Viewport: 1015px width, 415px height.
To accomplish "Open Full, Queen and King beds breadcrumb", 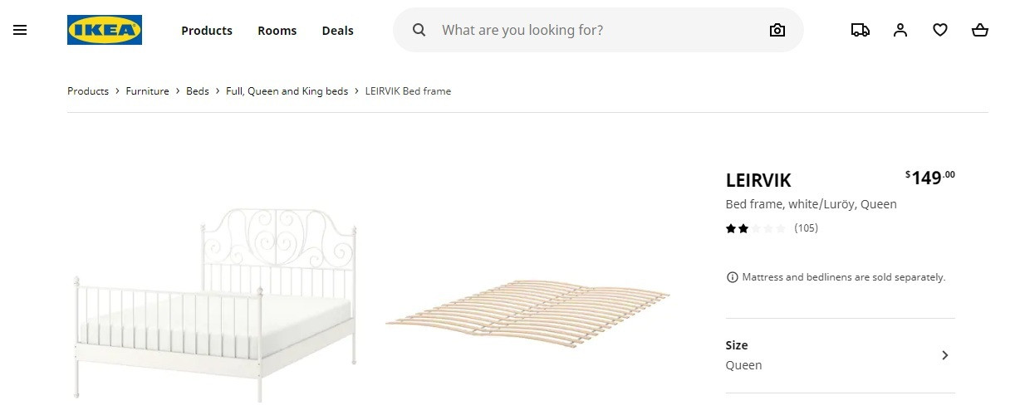I will 287,91.
